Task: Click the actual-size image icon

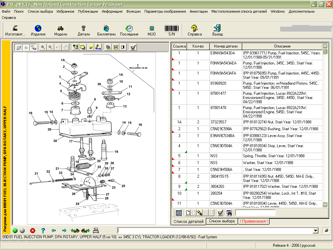Action: click(26, 48)
